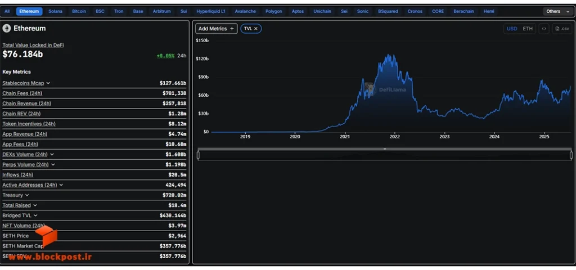Viewport: 576px width, 270px height.
Task: Expand the Bridged TVL chevron
Action: coord(35,215)
